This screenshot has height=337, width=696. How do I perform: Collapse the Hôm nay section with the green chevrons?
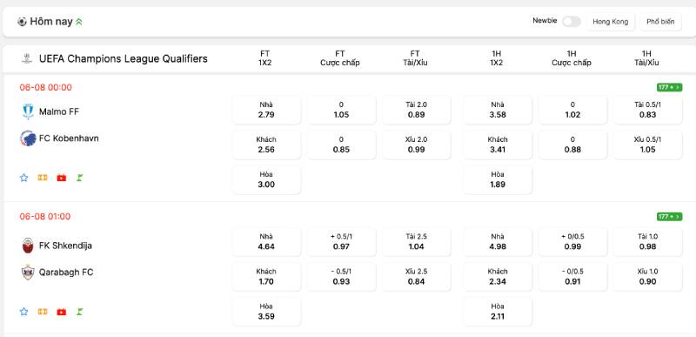[79, 21]
